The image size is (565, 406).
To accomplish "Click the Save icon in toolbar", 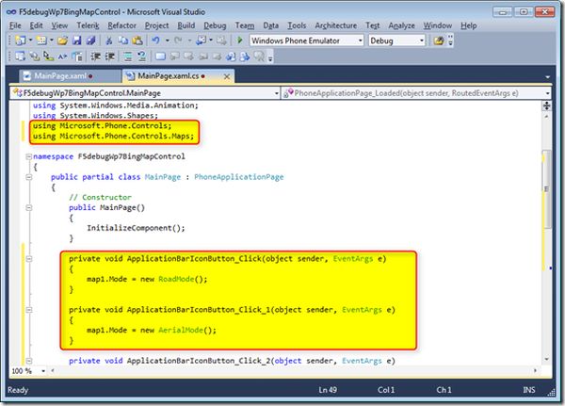I will pos(76,41).
